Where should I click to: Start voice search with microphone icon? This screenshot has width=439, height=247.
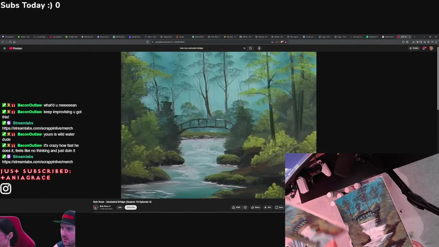pyautogui.click(x=259, y=48)
